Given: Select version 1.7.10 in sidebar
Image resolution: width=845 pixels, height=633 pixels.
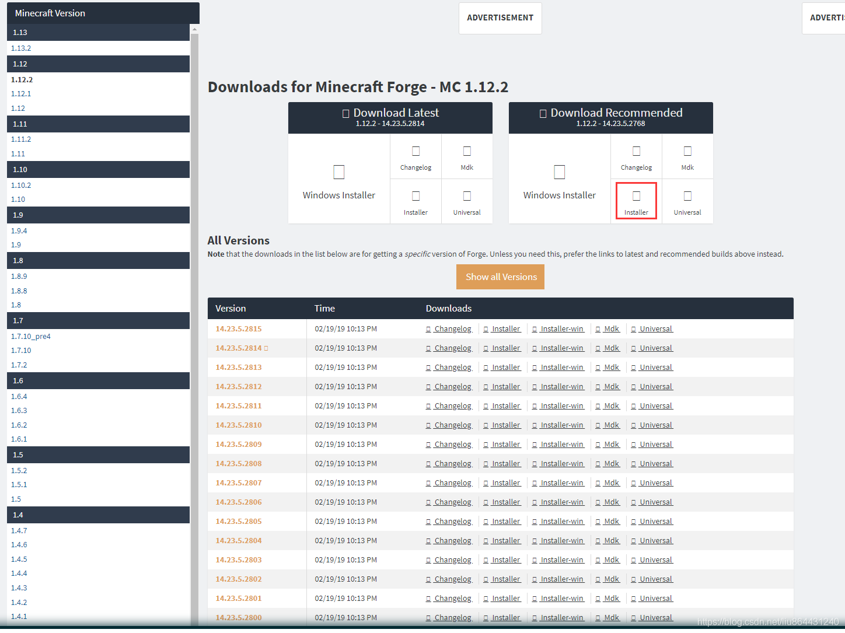Looking at the screenshot, I should pos(21,351).
